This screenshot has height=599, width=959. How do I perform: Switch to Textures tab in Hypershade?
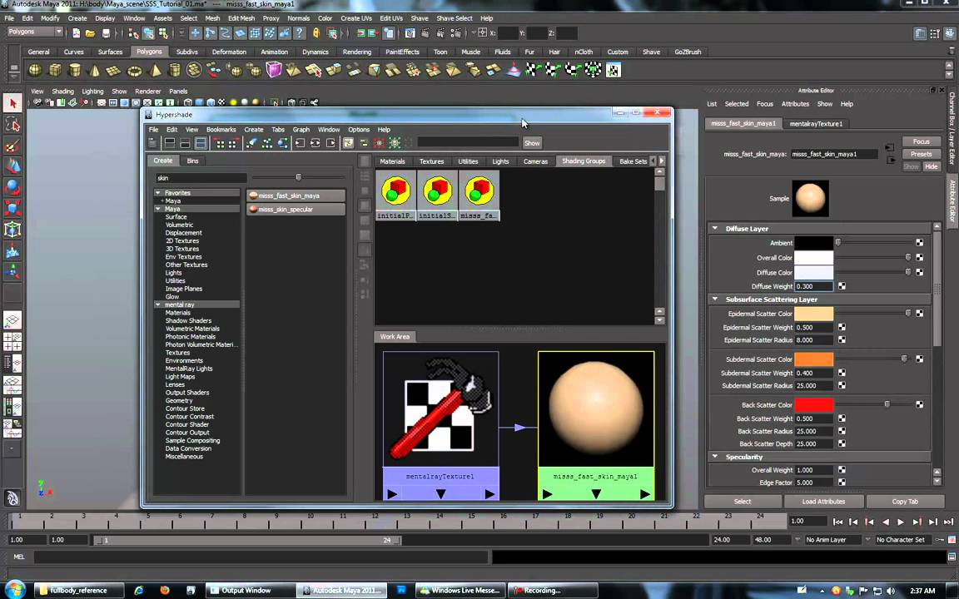[x=431, y=161]
